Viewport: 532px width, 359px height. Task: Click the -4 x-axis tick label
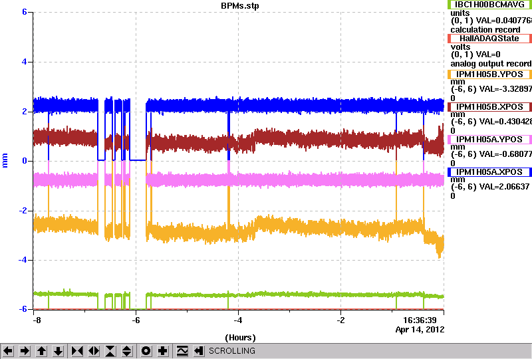[238, 320]
